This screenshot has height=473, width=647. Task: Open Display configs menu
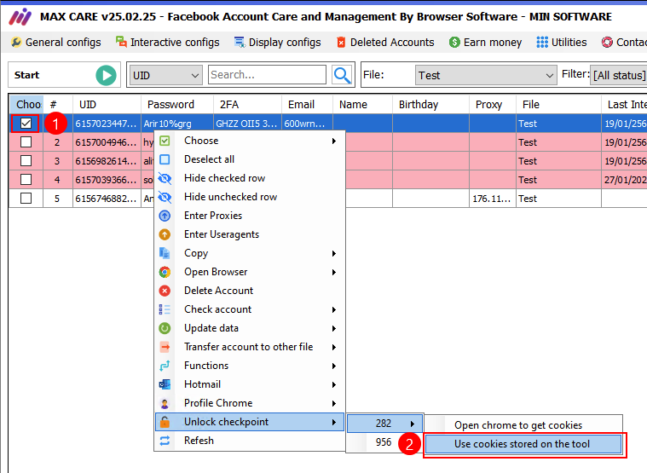point(278,42)
